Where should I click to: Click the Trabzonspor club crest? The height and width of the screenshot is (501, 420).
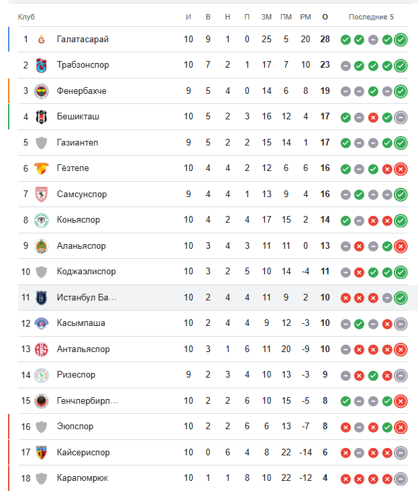pyautogui.click(x=42, y=65)
